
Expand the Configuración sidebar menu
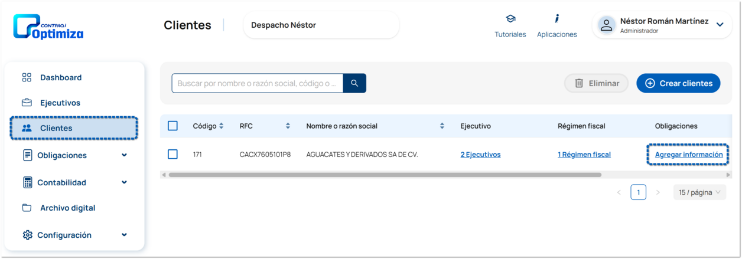pyautogui.click(x=124, y=235)
